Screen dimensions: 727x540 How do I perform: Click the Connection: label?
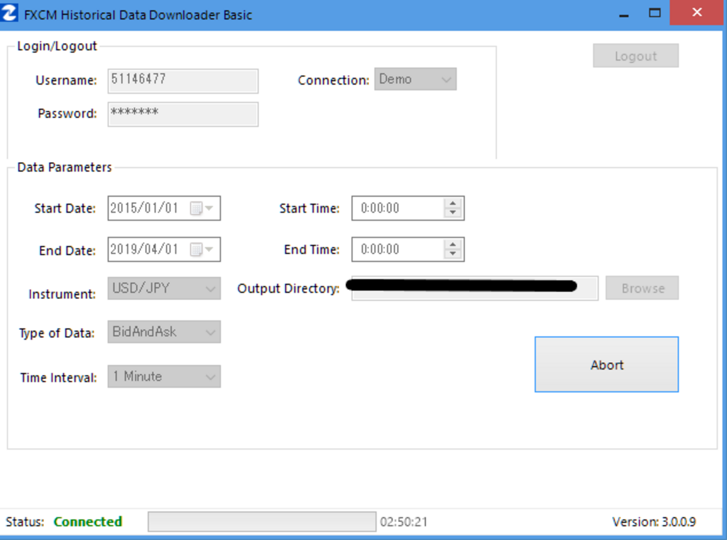(x=333, y=80)
